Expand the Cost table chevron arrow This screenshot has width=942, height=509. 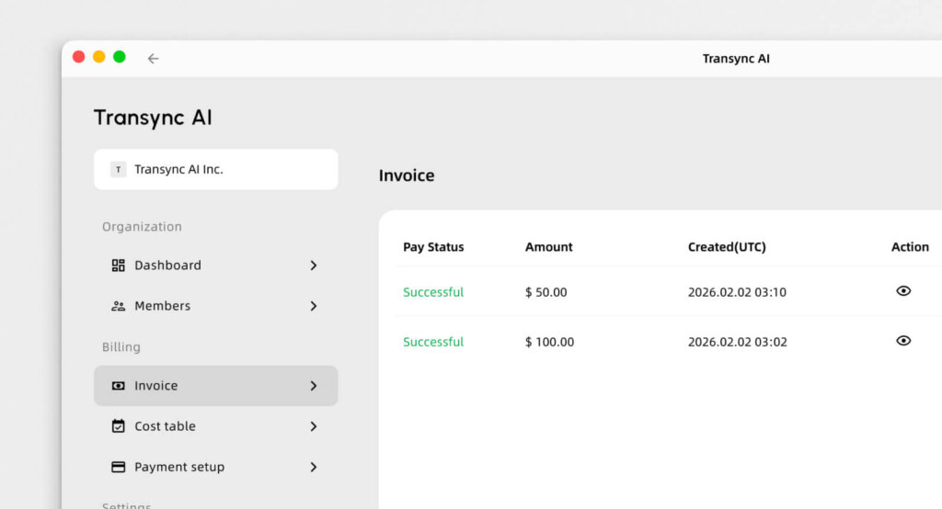point(313,426)
